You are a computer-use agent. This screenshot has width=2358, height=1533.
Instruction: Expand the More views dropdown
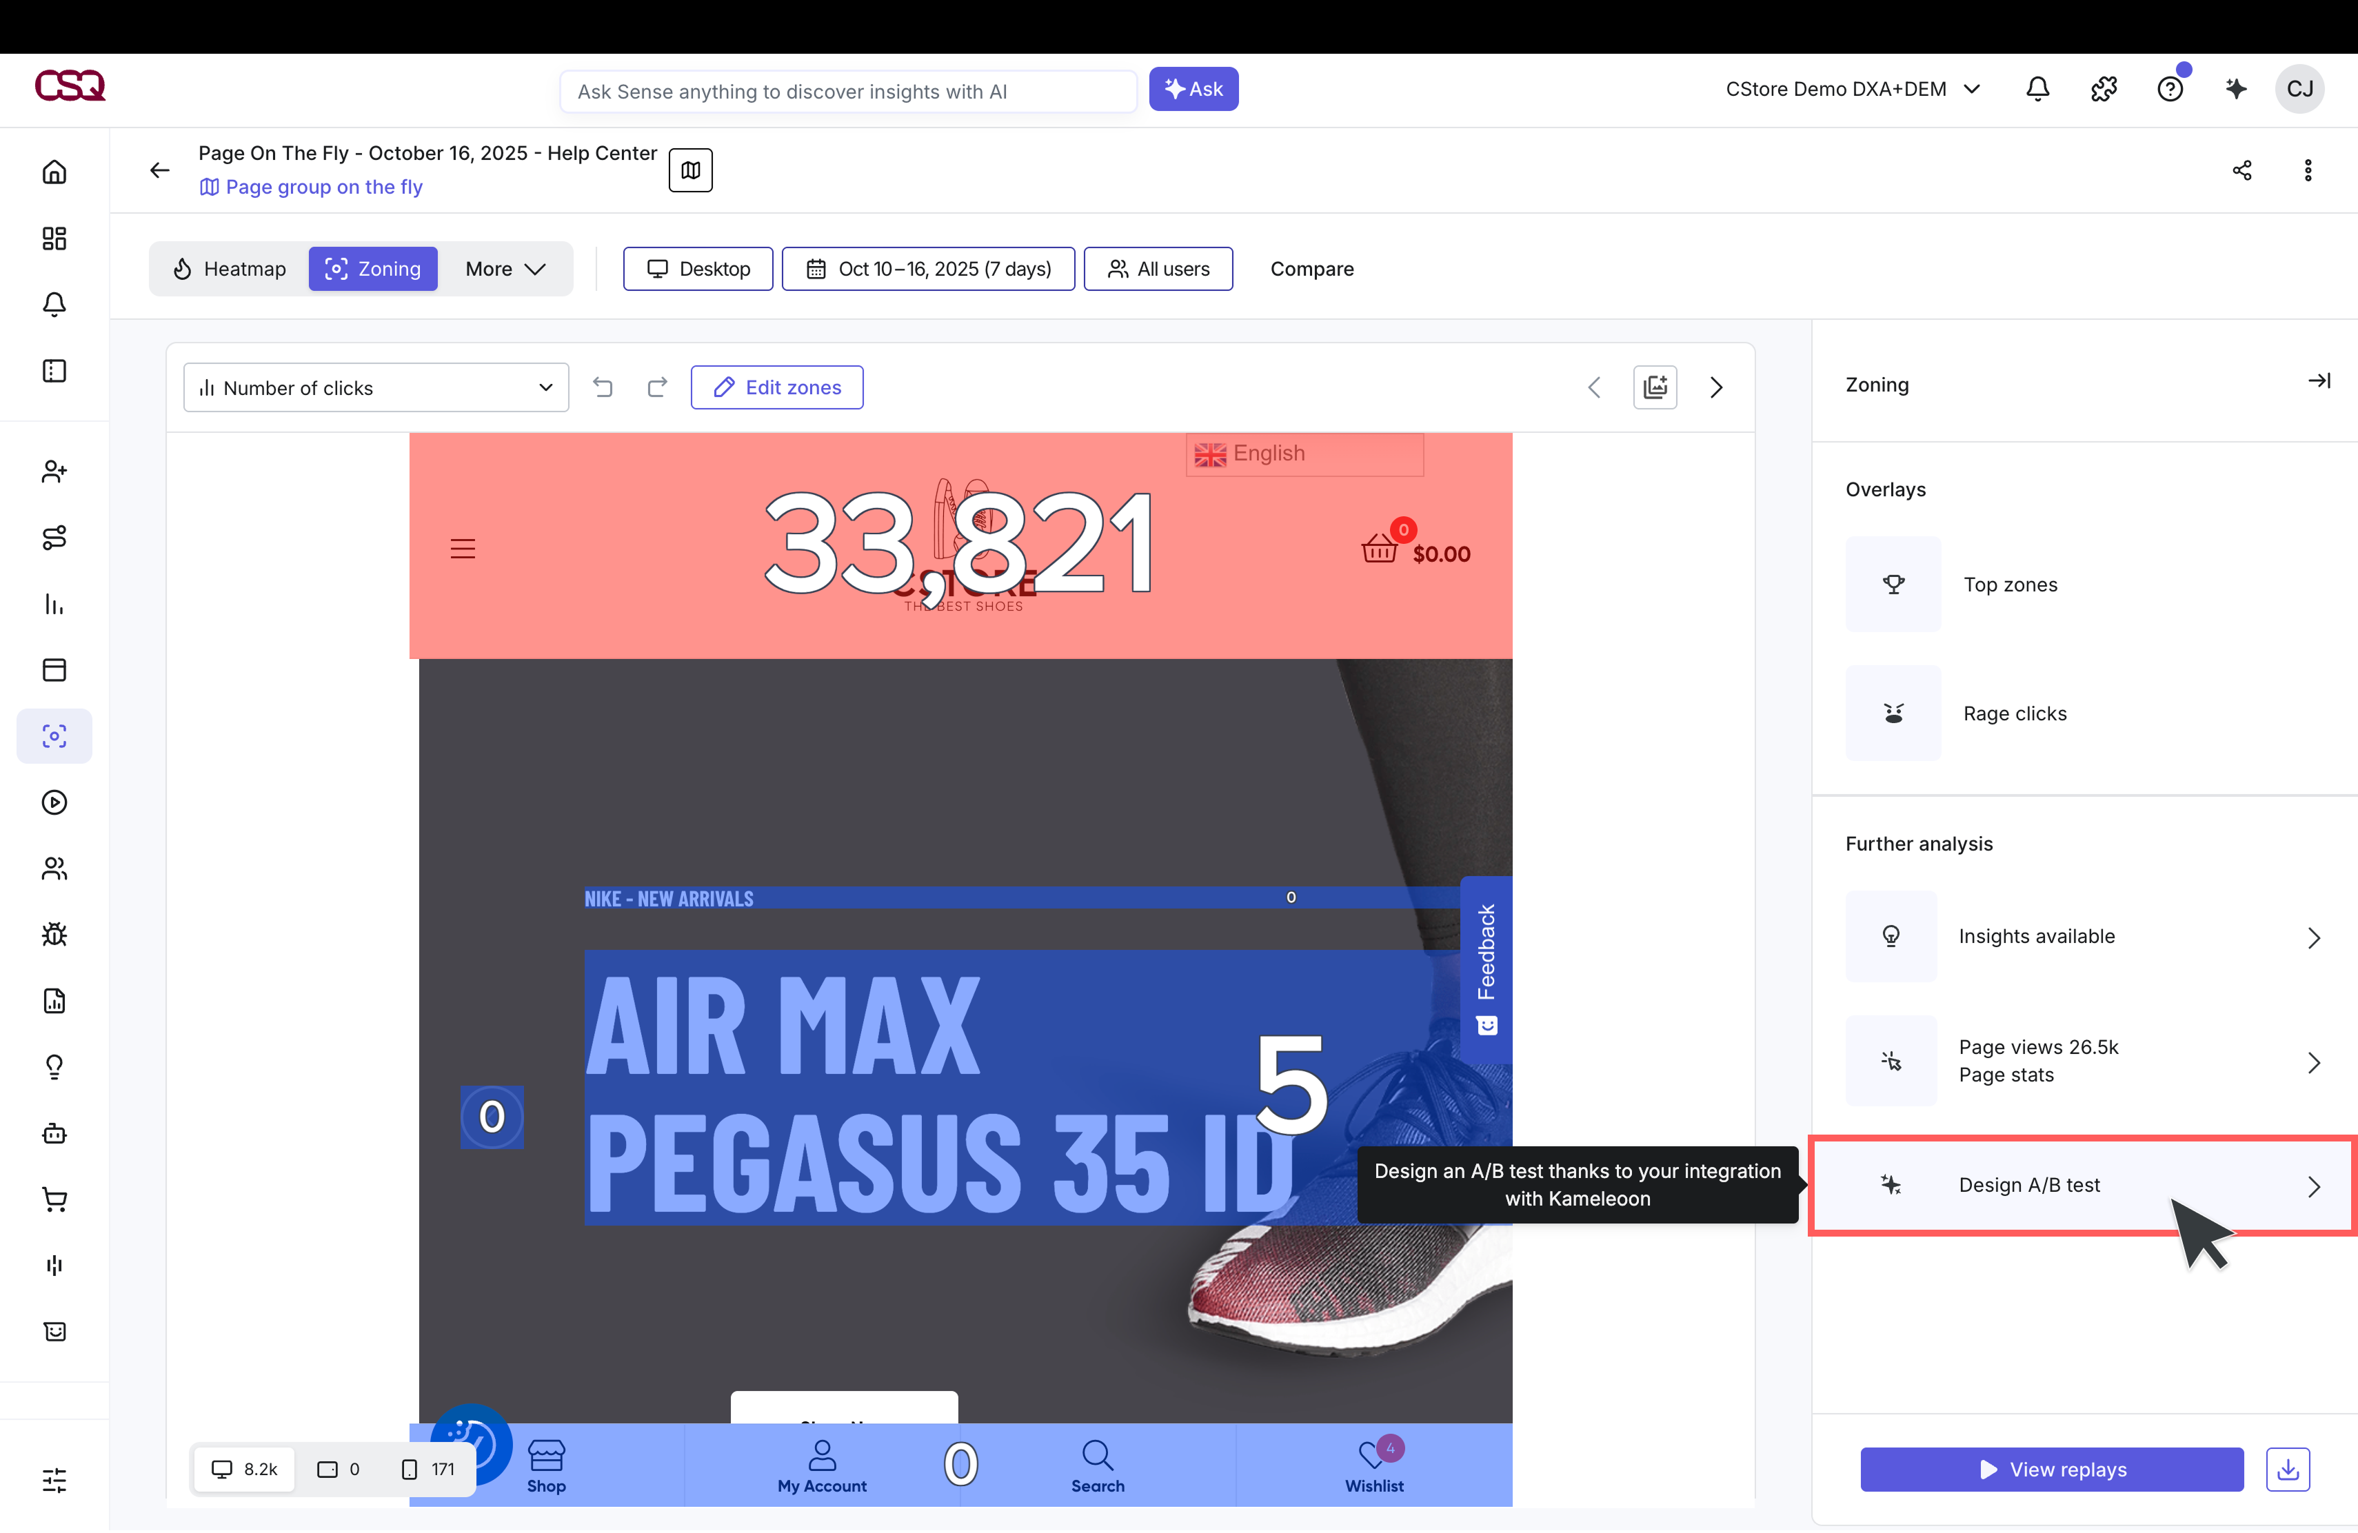(x=505, y=270)
